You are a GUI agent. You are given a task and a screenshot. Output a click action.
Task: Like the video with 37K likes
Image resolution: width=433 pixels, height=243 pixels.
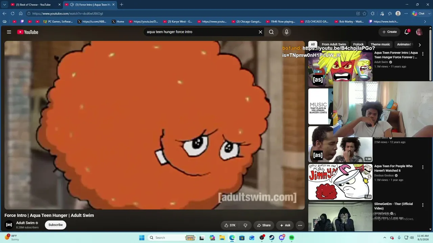pyautogui.click(x=230, y=225)
